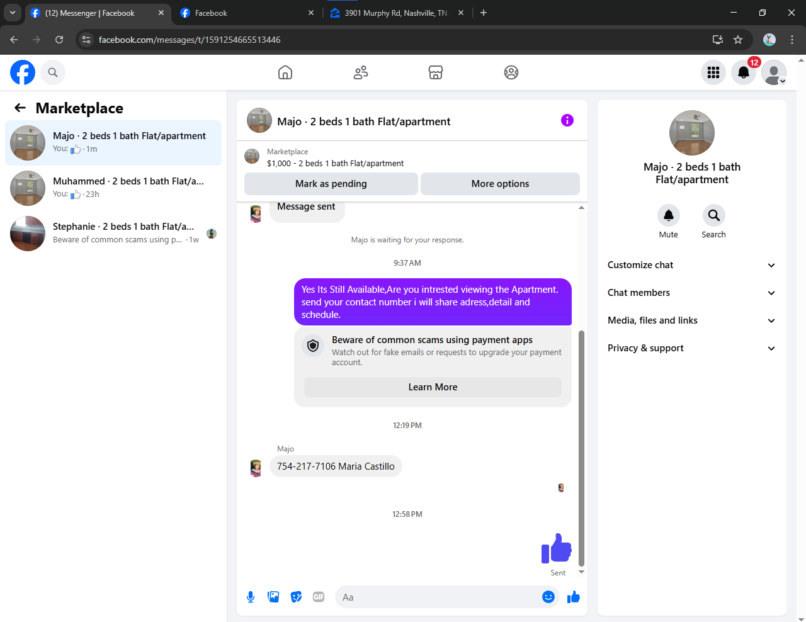Viewport: 806px width, 622px height.
Task: Click the purple 'Yes Its Still Available' message
Action: click(433, 302)
